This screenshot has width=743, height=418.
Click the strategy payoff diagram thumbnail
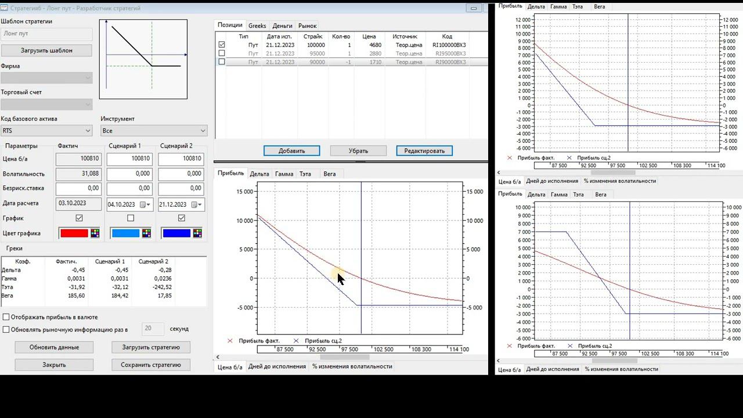tap(143, 59)
